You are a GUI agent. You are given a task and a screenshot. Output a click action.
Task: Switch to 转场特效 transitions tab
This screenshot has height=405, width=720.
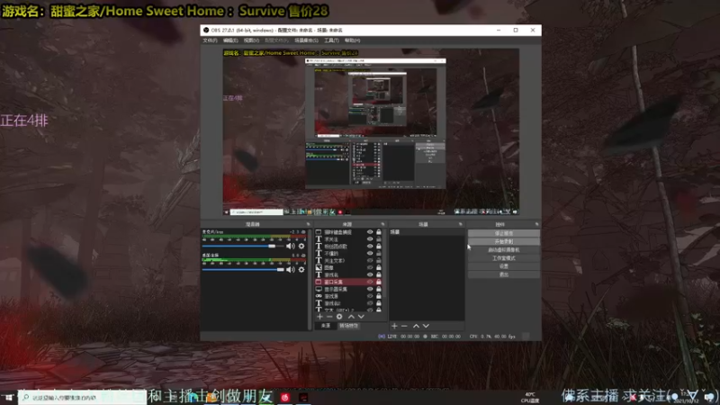coord(348,326)
